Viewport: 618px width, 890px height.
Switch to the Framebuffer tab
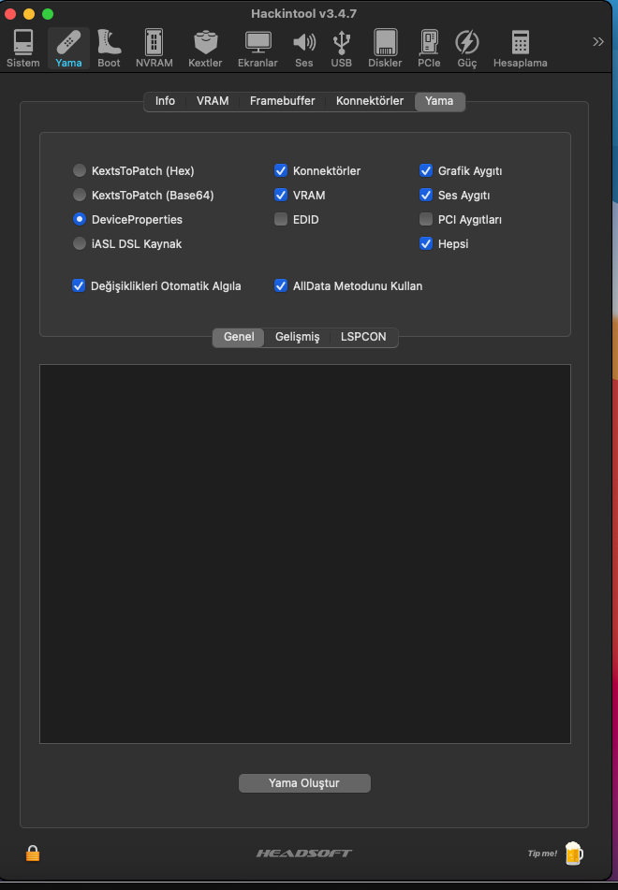click(282, 101)
